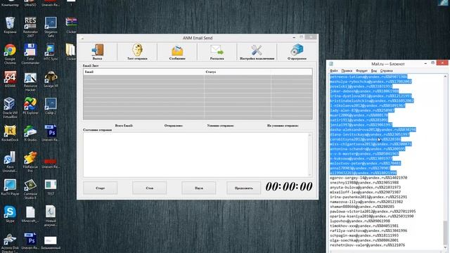Select the Resource Hacker desktop icon
This screenshot has width=450, height=253.
[x=30, y=82]
